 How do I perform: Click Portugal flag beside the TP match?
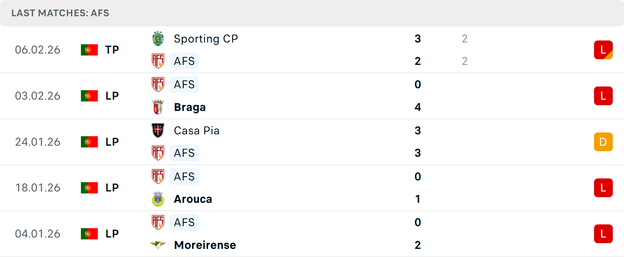point(89,50)
